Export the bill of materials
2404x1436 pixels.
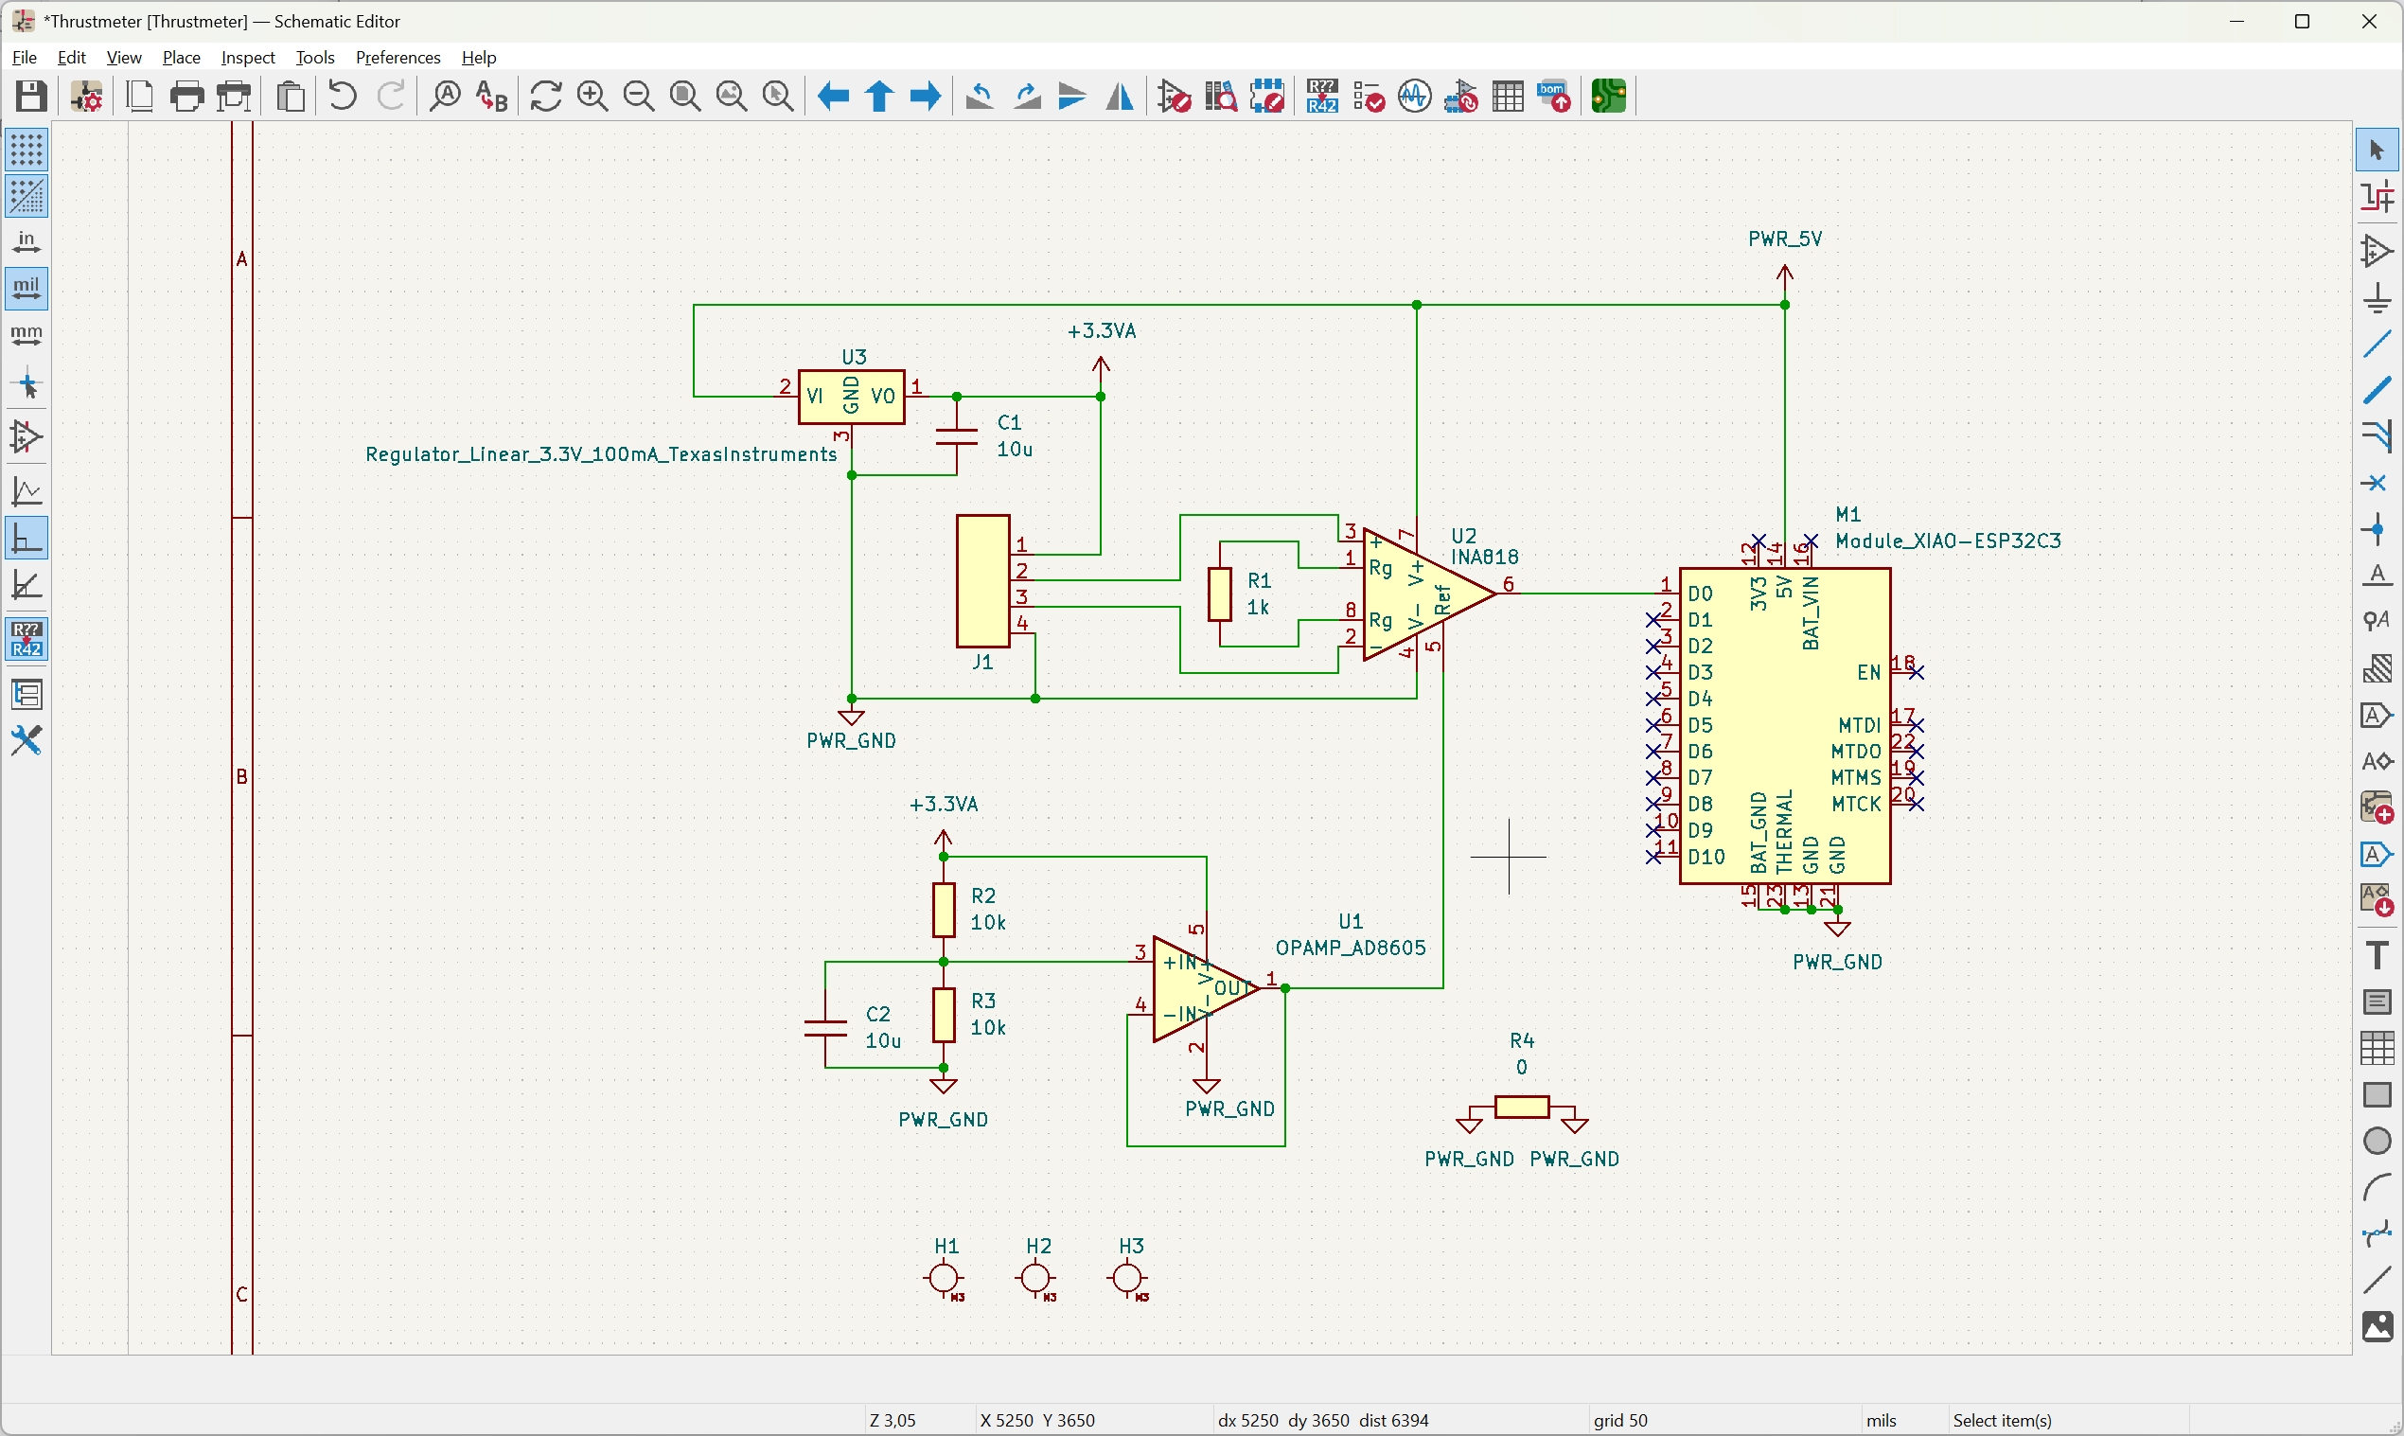(x=1554, y=96)
